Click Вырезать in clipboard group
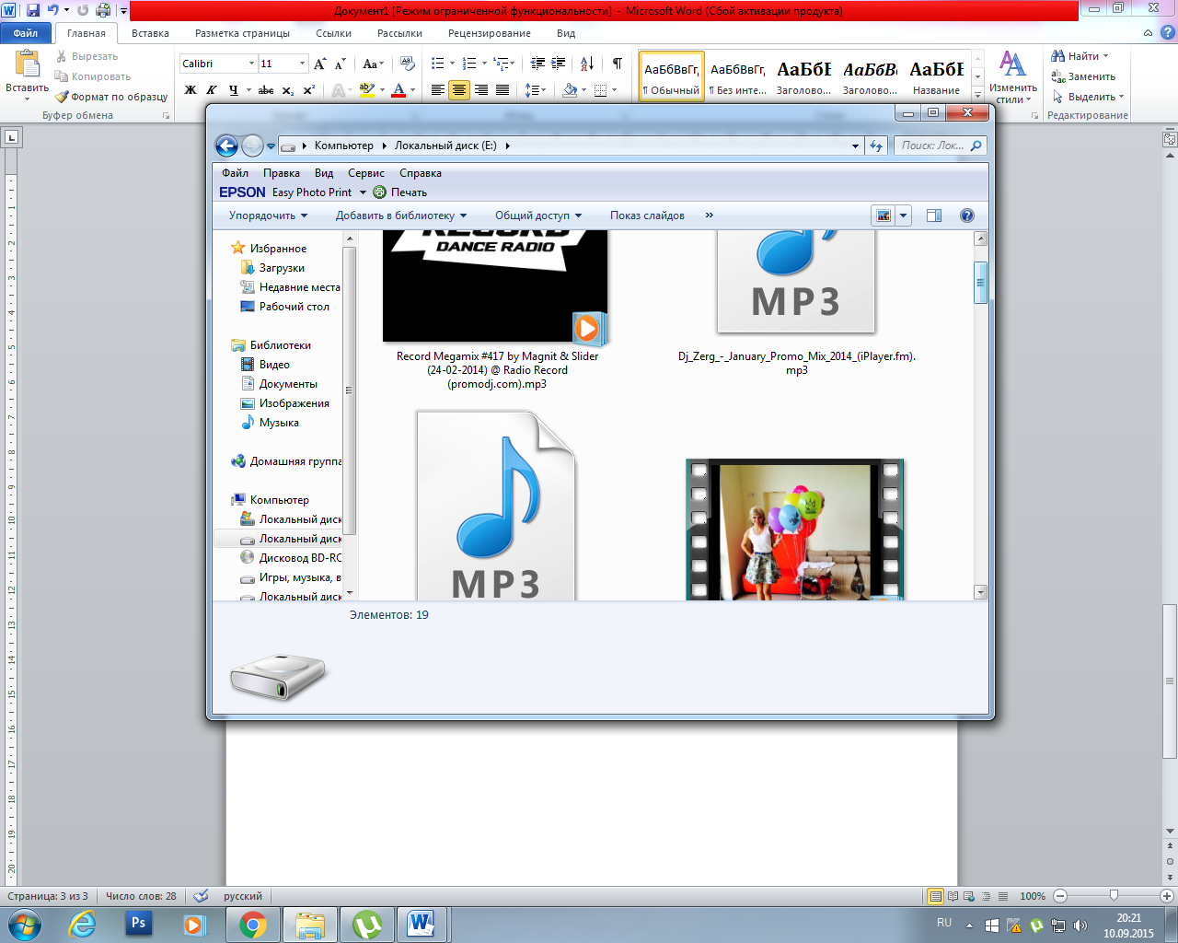 pyautogui.click(x=87, y=56)
